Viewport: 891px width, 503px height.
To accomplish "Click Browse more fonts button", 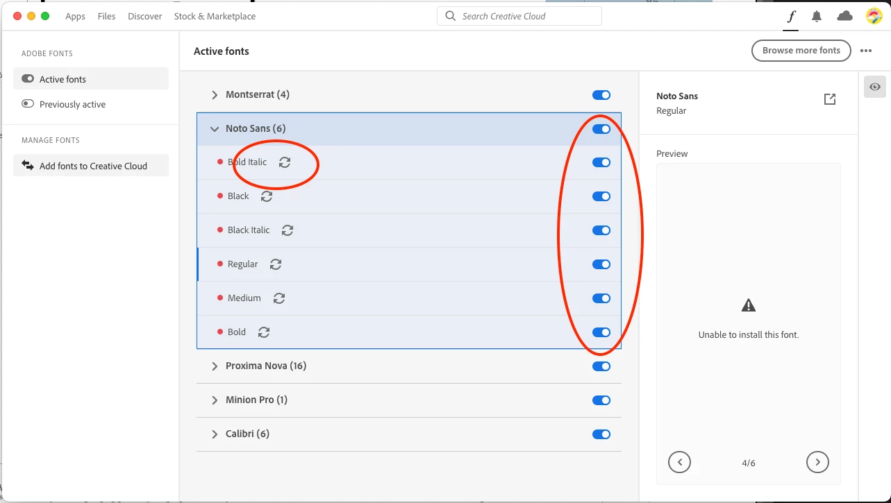I will click(x=801, y=51).
